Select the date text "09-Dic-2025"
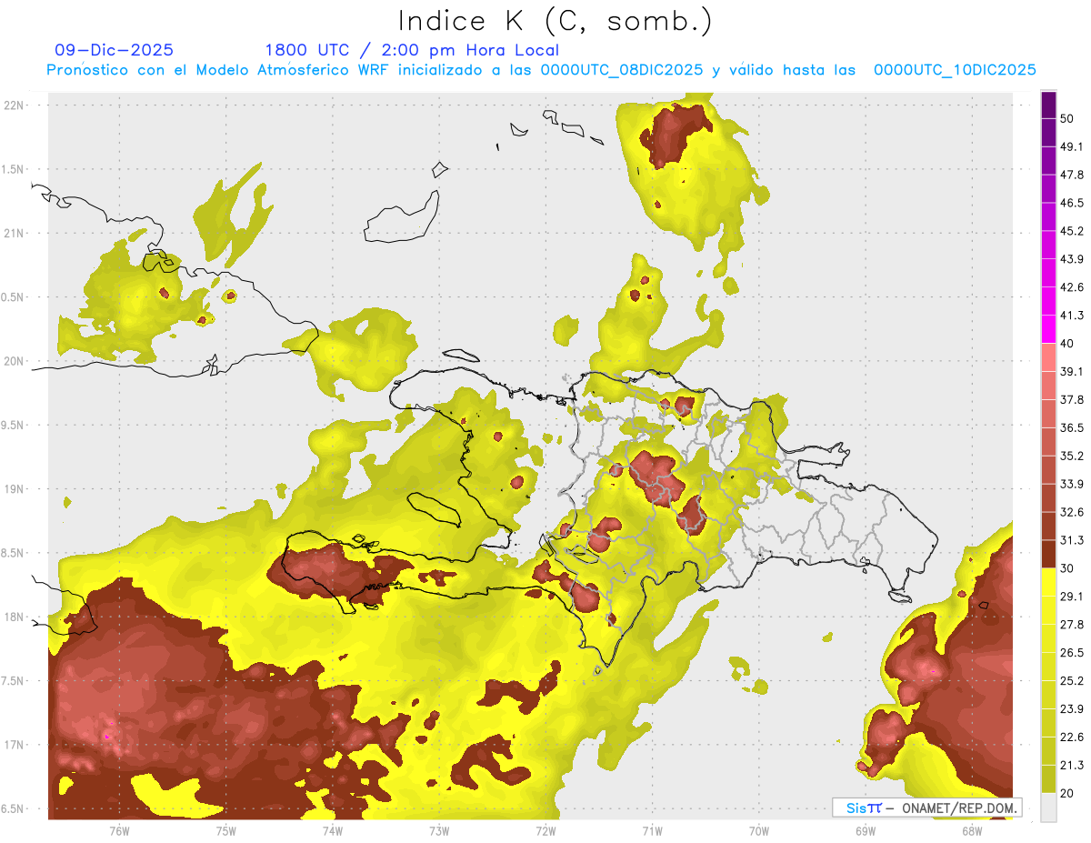The height and width of the screenshot is (843, 1091). click(114, 50)
